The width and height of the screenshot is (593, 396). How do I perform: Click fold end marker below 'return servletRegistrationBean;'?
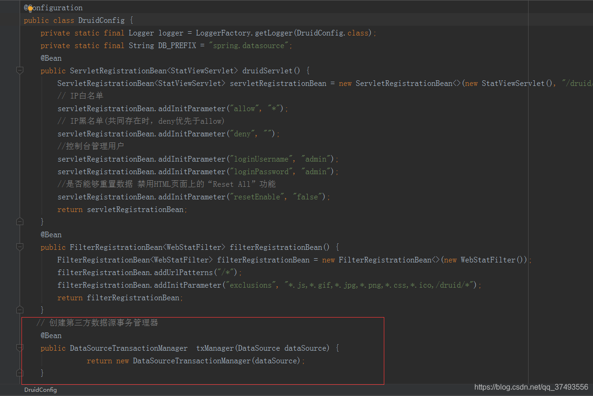(x=20, y=222)
